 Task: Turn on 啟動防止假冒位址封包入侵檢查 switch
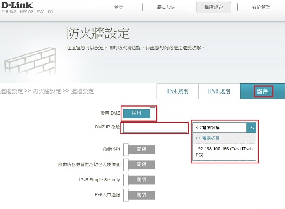139,165
